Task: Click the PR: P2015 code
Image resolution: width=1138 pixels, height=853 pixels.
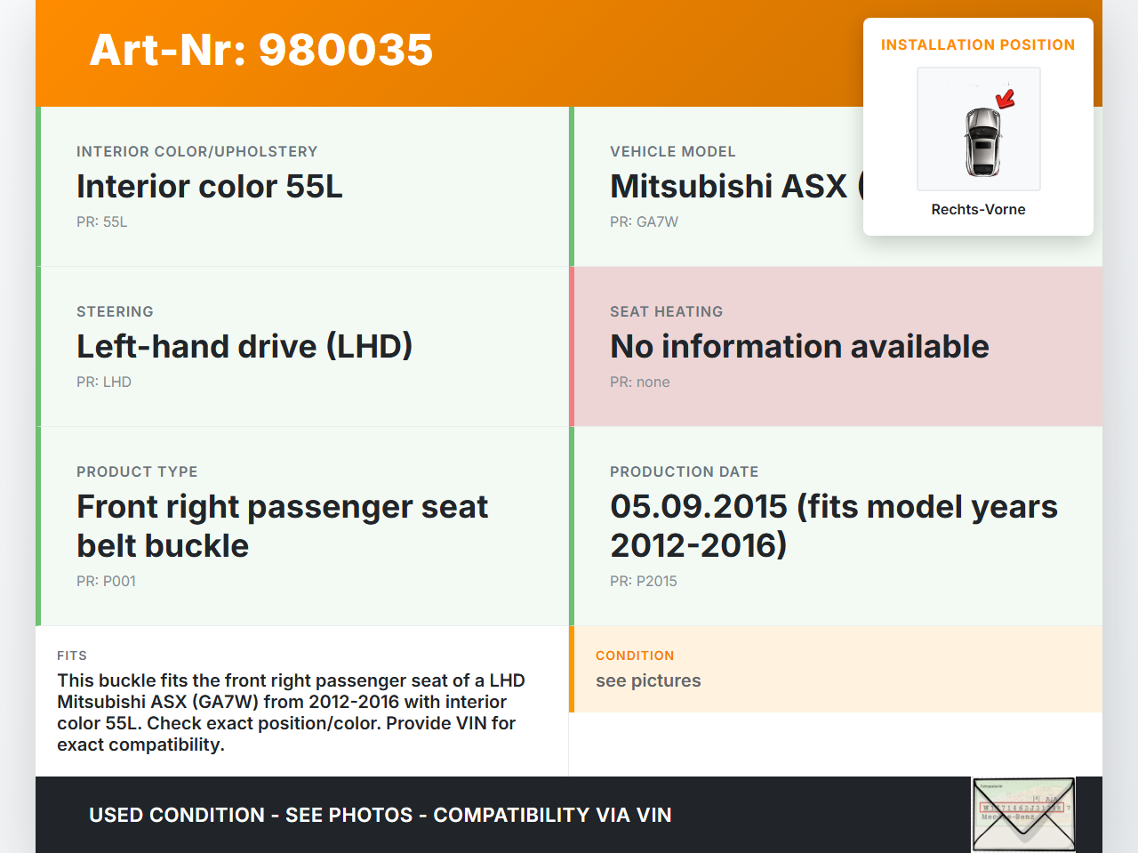Action: pos(643,582)
